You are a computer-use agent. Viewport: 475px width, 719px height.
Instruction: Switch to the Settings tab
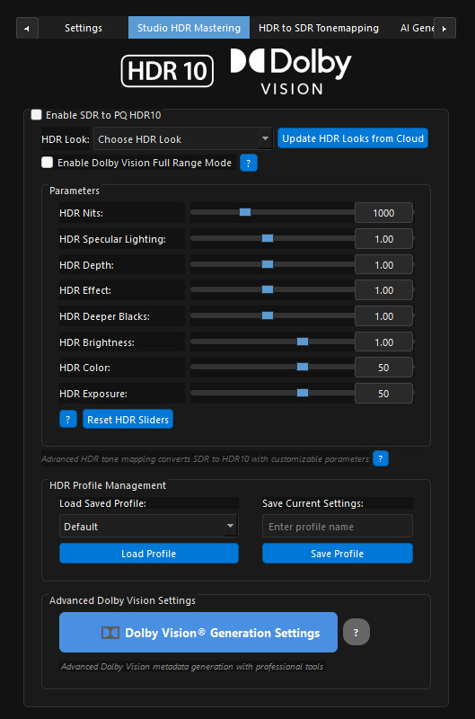click(84, 28)
